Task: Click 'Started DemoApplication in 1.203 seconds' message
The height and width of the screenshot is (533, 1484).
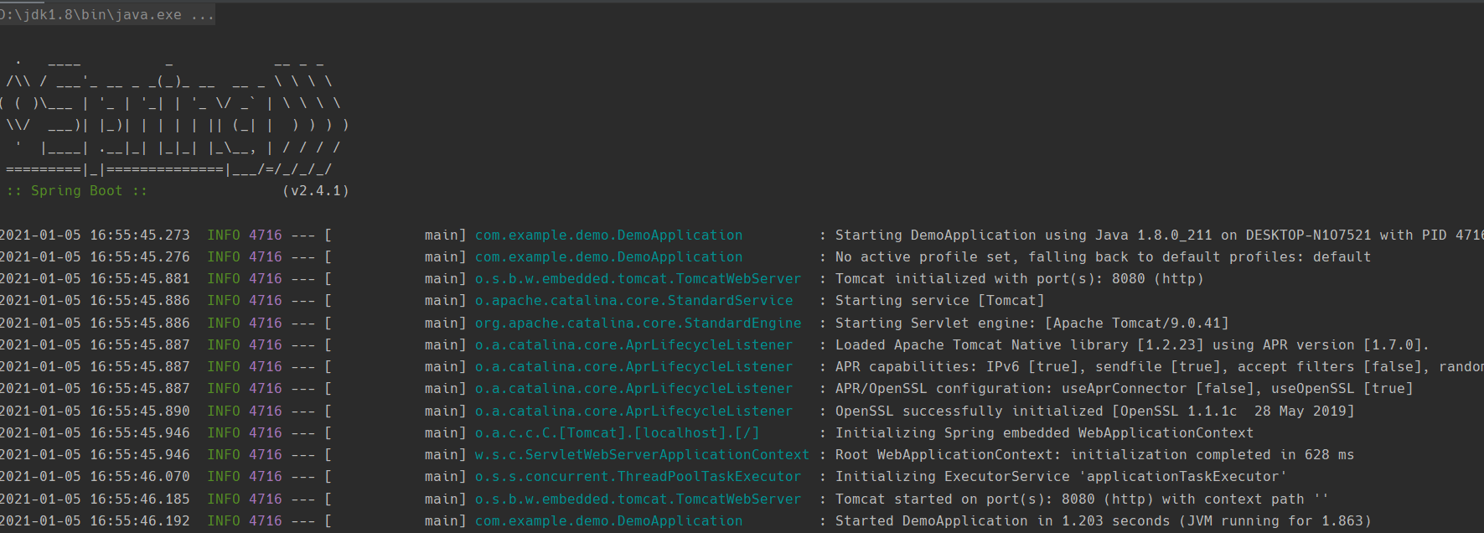Action: (1103, 520)
